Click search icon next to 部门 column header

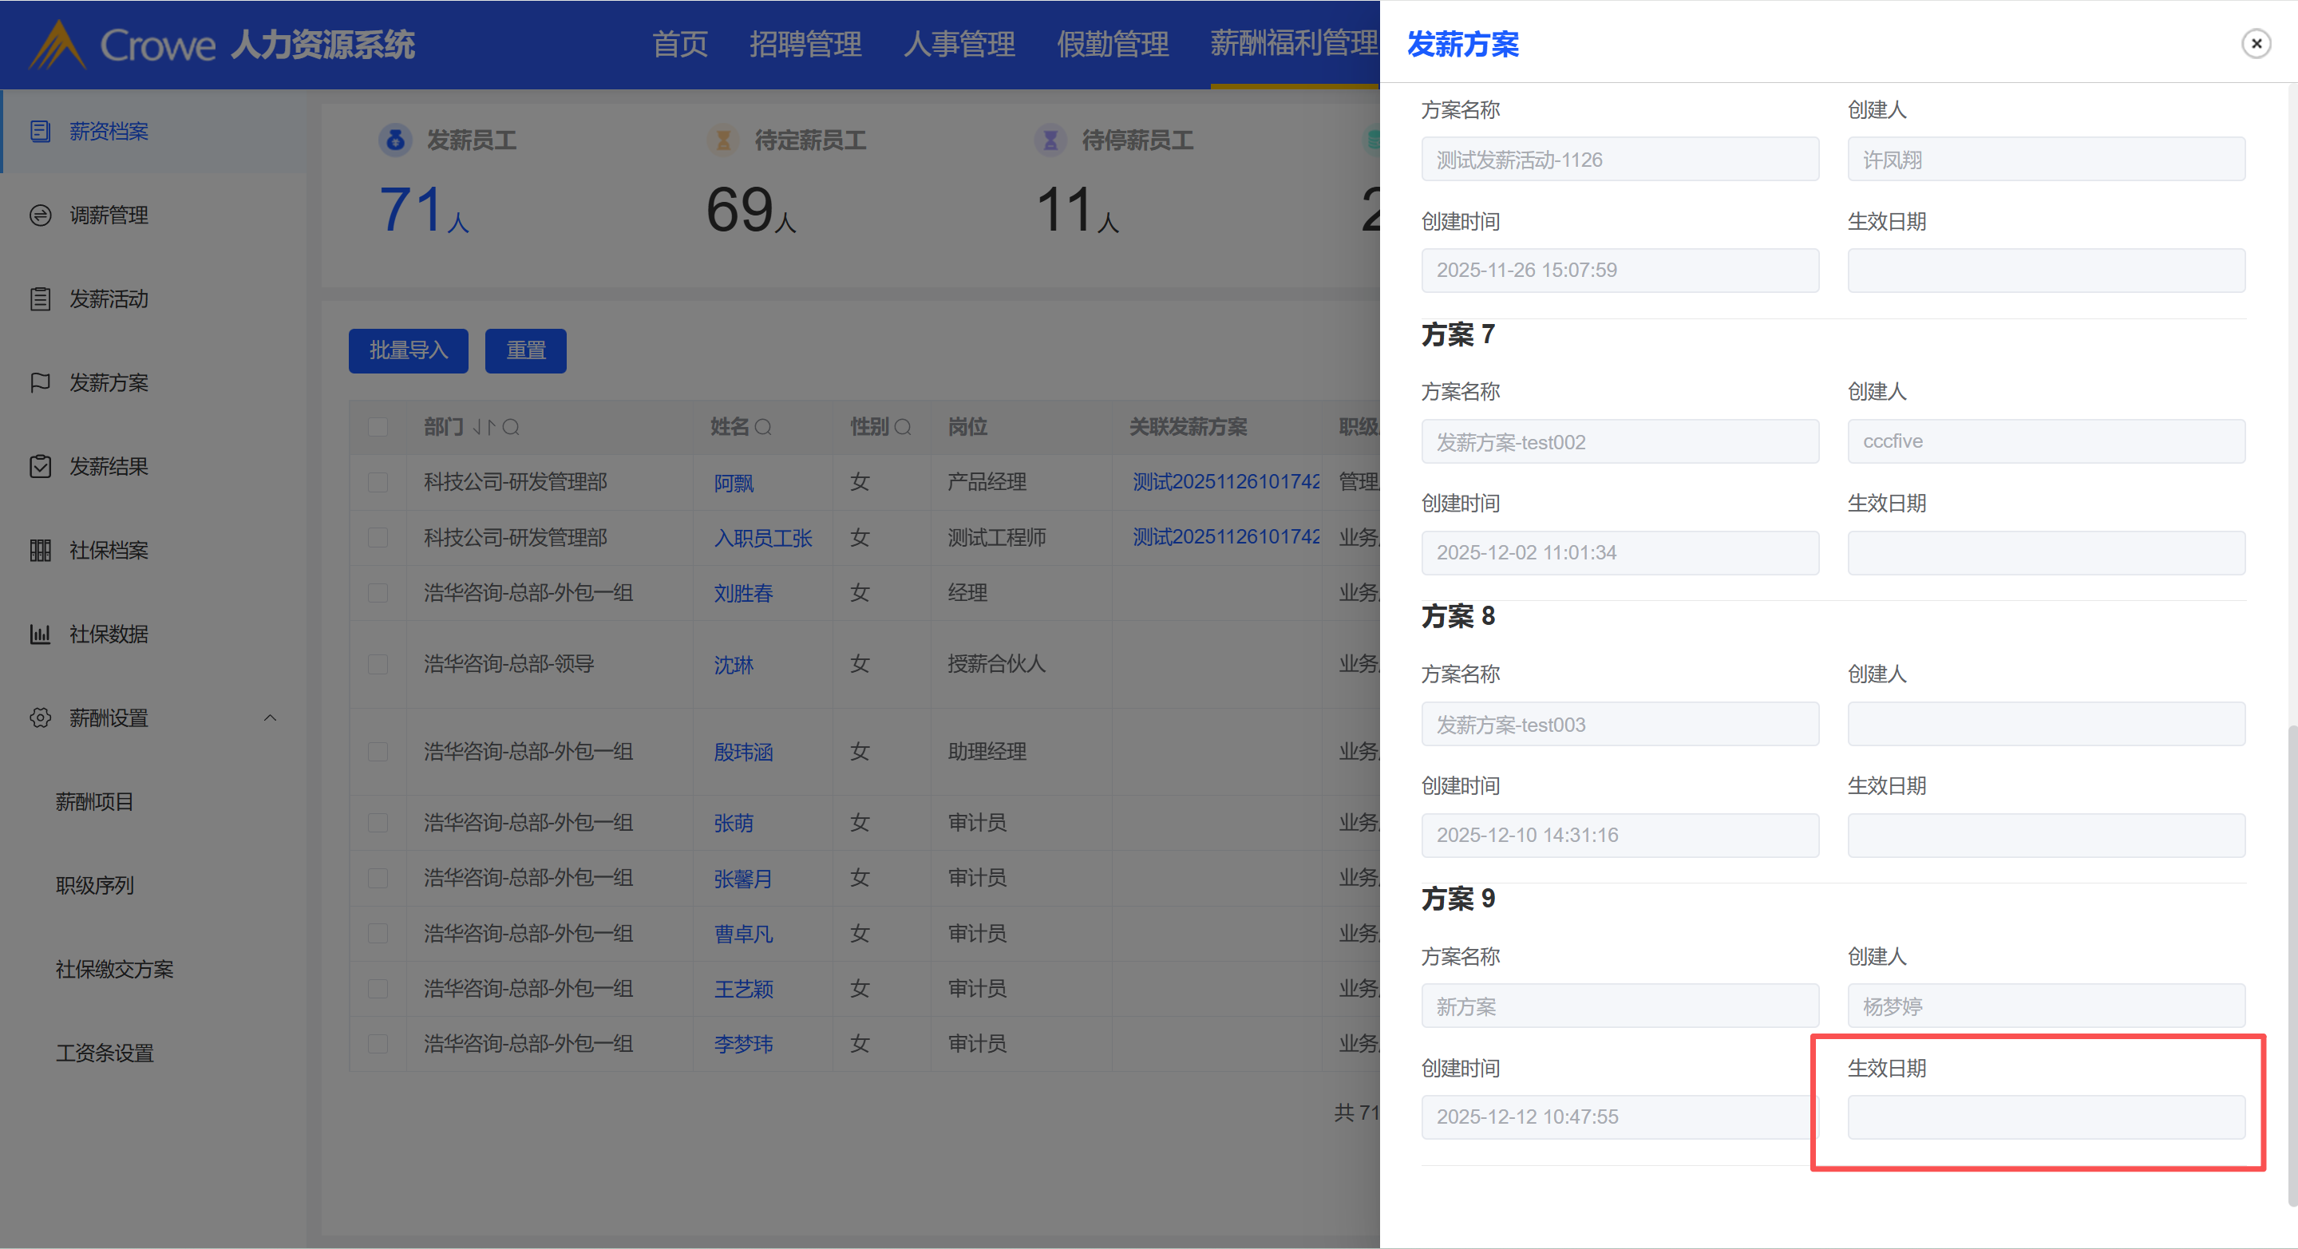511,427
